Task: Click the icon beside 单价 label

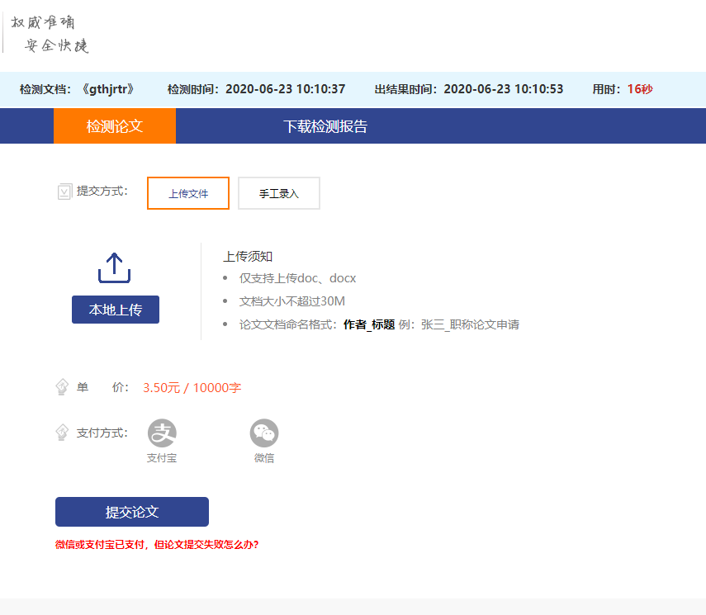Action: coord(62,387)
